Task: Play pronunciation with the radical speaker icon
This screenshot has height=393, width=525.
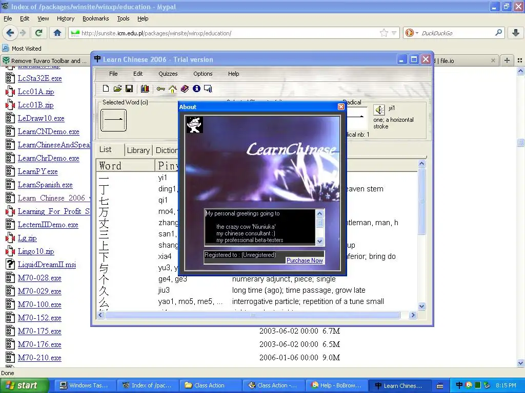Action: [379, 110]
